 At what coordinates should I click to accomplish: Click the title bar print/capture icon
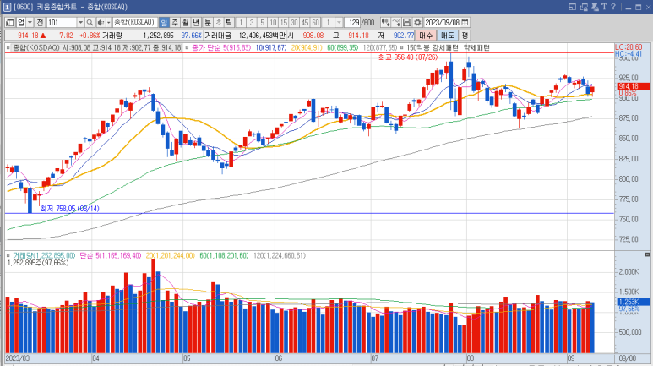pyautogui.click(x=595, y=7)
